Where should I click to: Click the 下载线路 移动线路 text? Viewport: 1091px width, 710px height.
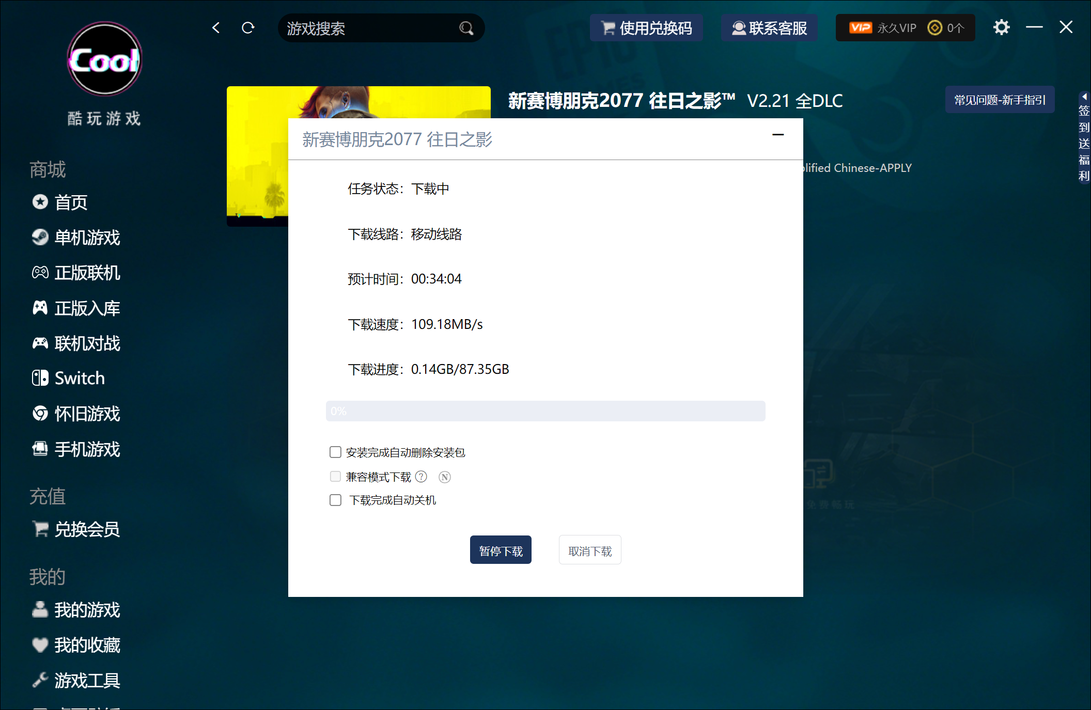[404, 234]
